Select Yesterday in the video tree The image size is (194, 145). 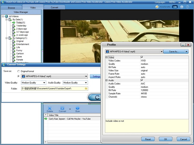(x=21, y=26)
